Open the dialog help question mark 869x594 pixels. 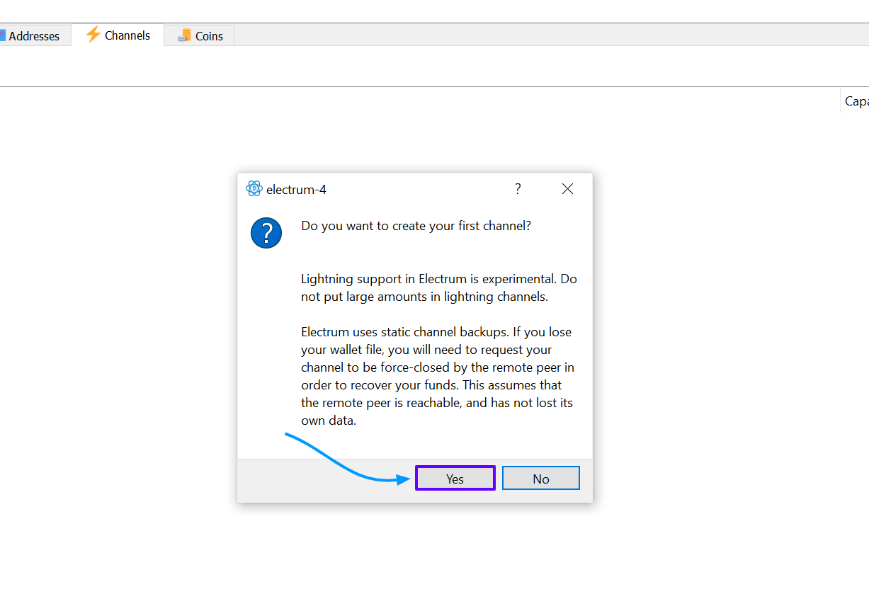(x=518, y=189)
